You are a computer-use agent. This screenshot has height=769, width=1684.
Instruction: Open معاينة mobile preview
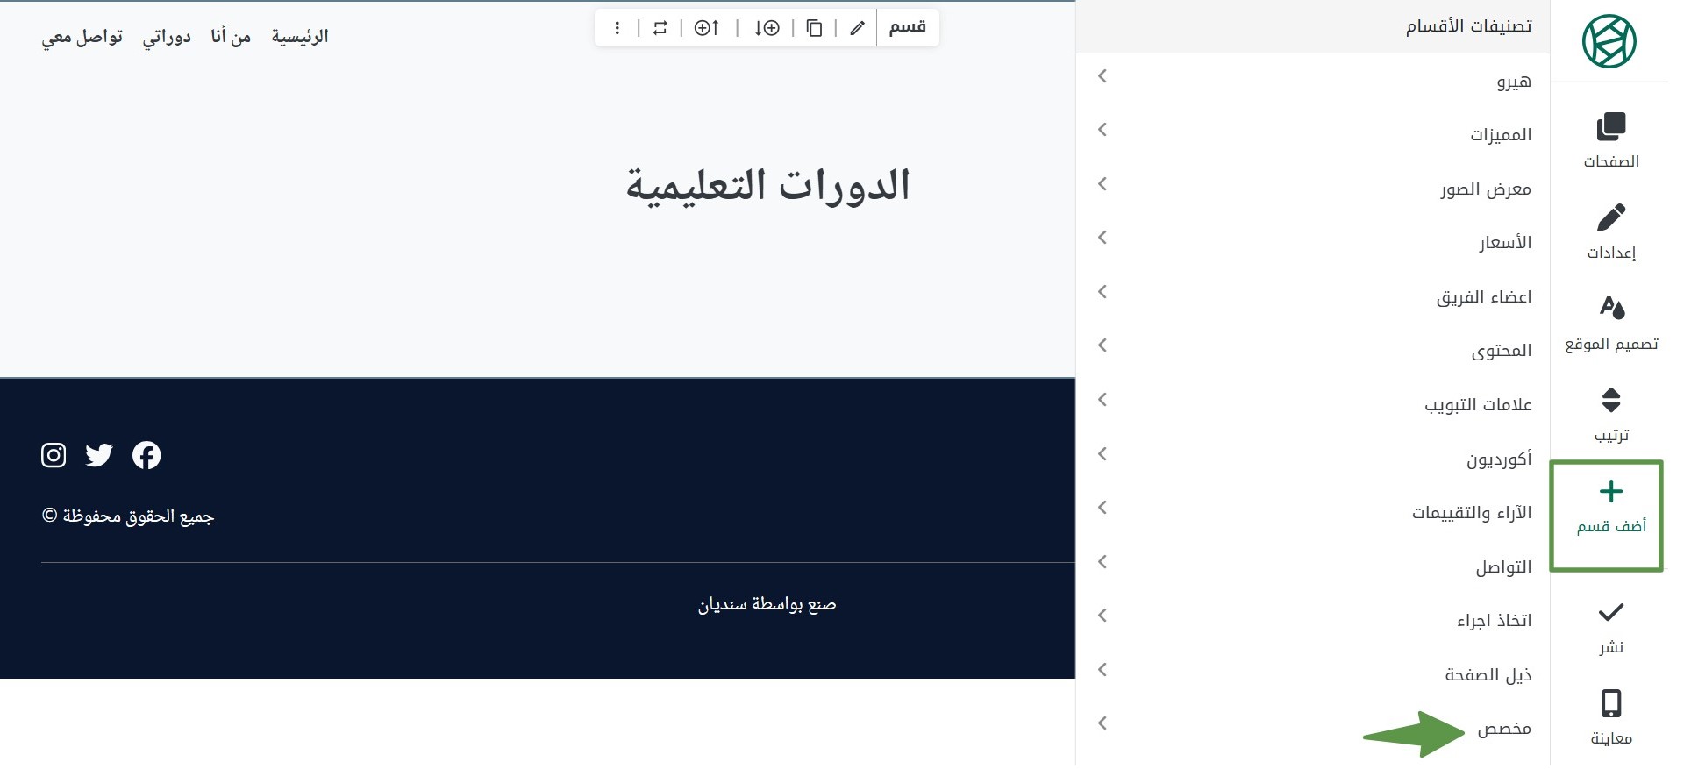(1610, 717)
